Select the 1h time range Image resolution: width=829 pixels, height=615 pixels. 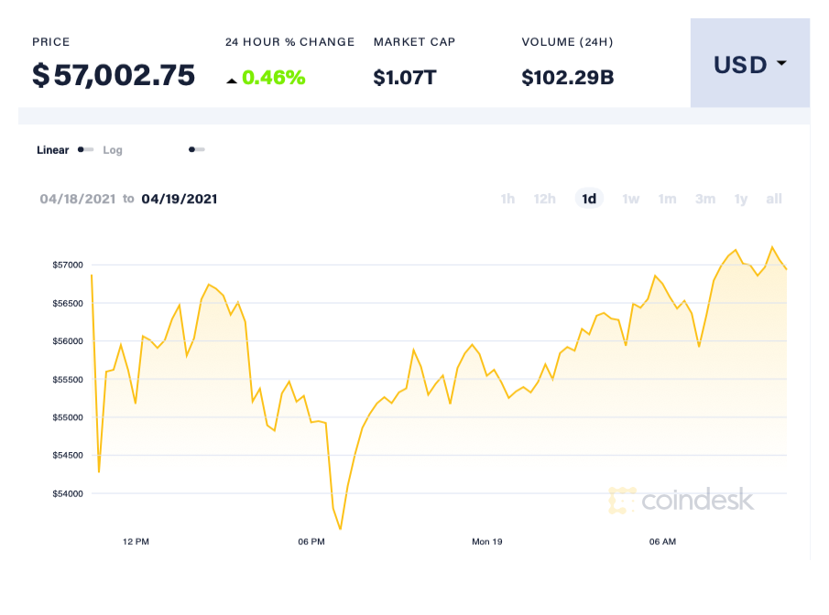coord(507,199)
